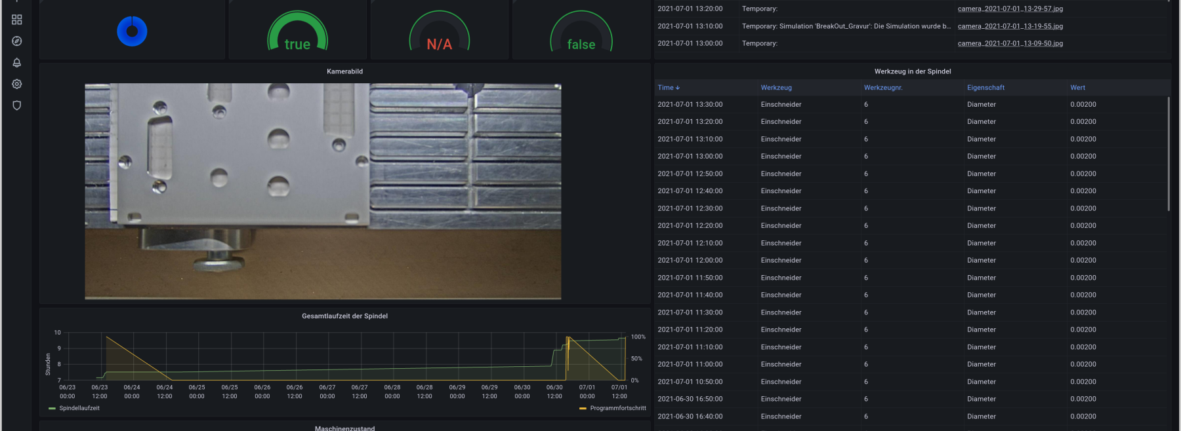1181x431 pixels.
Task: Open the Kamerabild panel title menu
Action: tap(344, 71)
